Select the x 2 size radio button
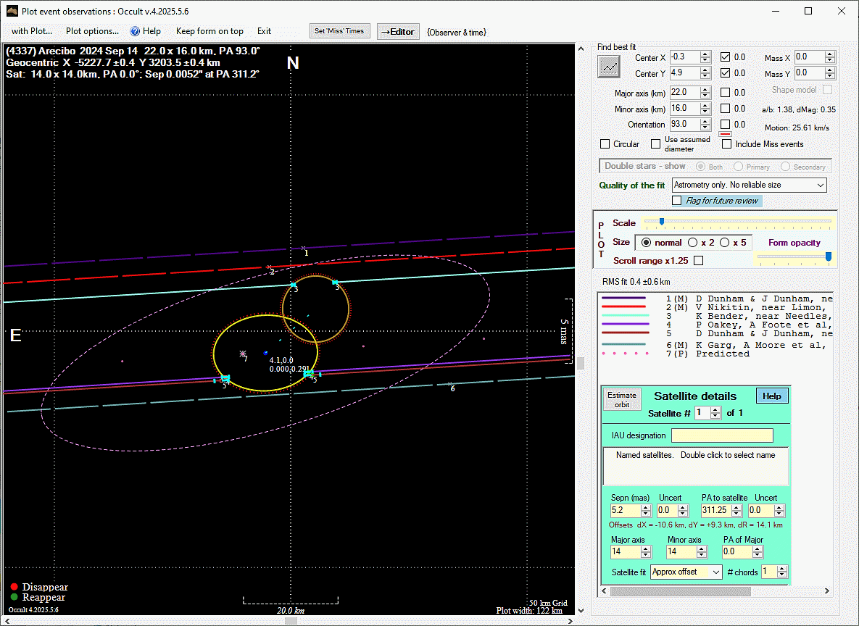Screen dimensions: 859x626 pos(693,243)
